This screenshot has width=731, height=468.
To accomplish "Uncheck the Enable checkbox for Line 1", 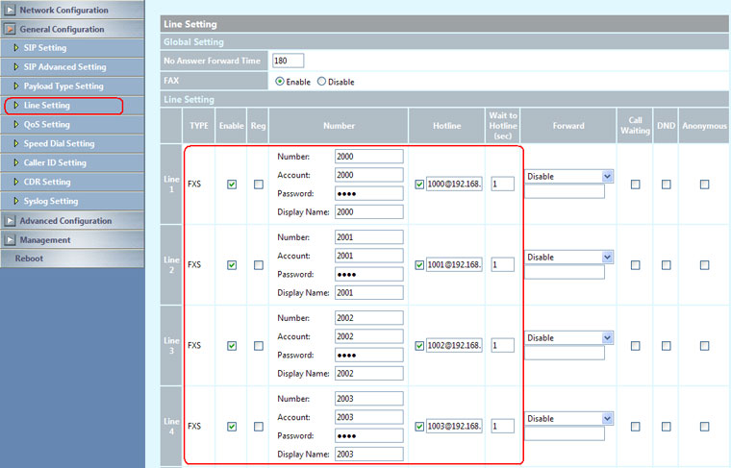I will click(232, 185).
